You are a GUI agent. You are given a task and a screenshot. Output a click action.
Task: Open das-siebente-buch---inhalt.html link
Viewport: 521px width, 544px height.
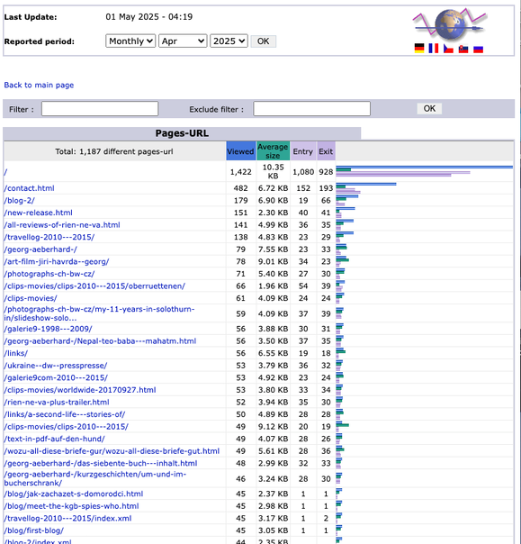click(101, 464)
